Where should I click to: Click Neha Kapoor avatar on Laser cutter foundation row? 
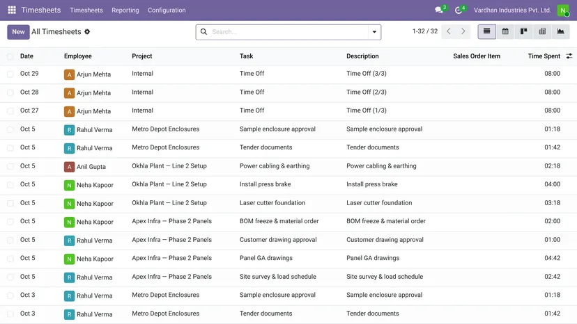pyautogui.click(x=69, y=204)
